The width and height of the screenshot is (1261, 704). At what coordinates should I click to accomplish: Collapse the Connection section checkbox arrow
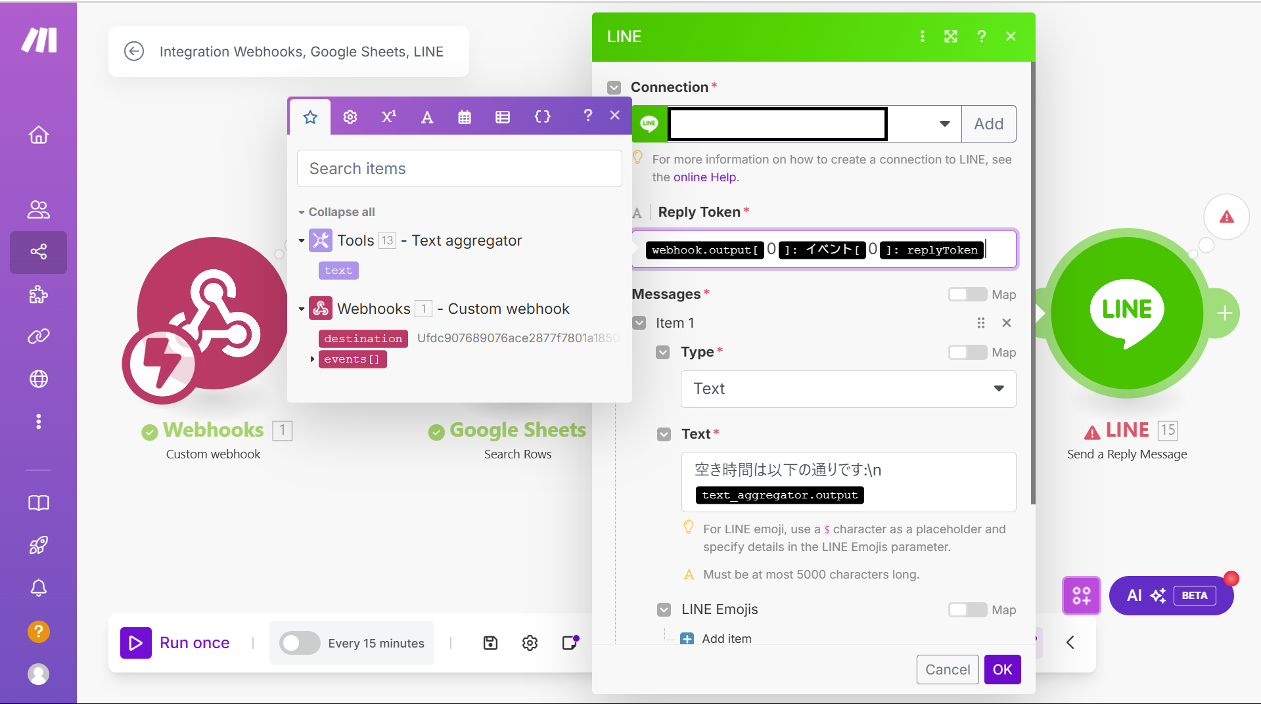click(614, 87)
